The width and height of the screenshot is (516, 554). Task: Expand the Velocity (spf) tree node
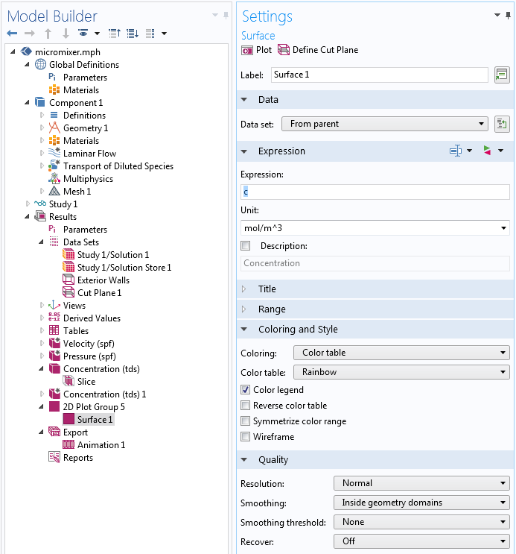click(x=42, y=343)
